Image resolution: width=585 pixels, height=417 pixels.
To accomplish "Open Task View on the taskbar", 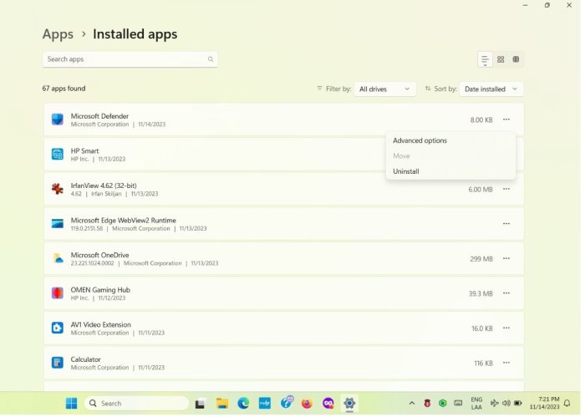I will pyautogui.click(x=201, y=405).
